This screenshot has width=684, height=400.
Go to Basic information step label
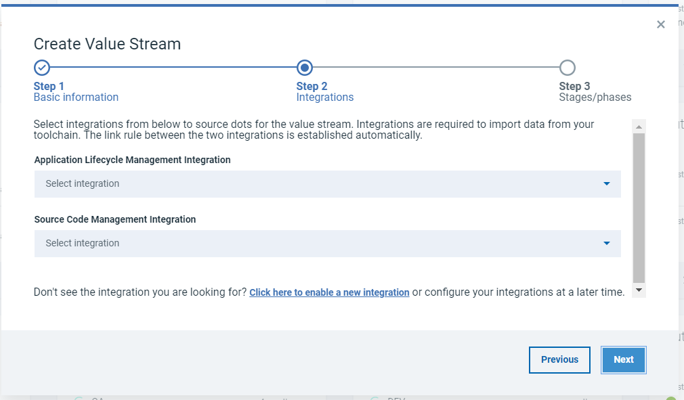76,97
